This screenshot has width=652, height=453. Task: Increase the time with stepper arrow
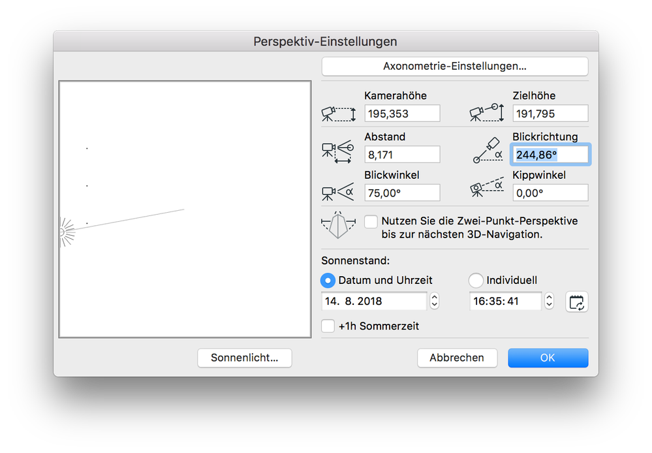550,297
